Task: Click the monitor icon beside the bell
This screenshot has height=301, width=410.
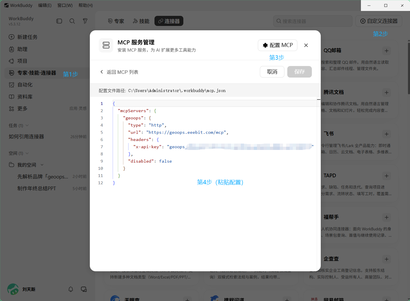Action: [x=84, y=289]
